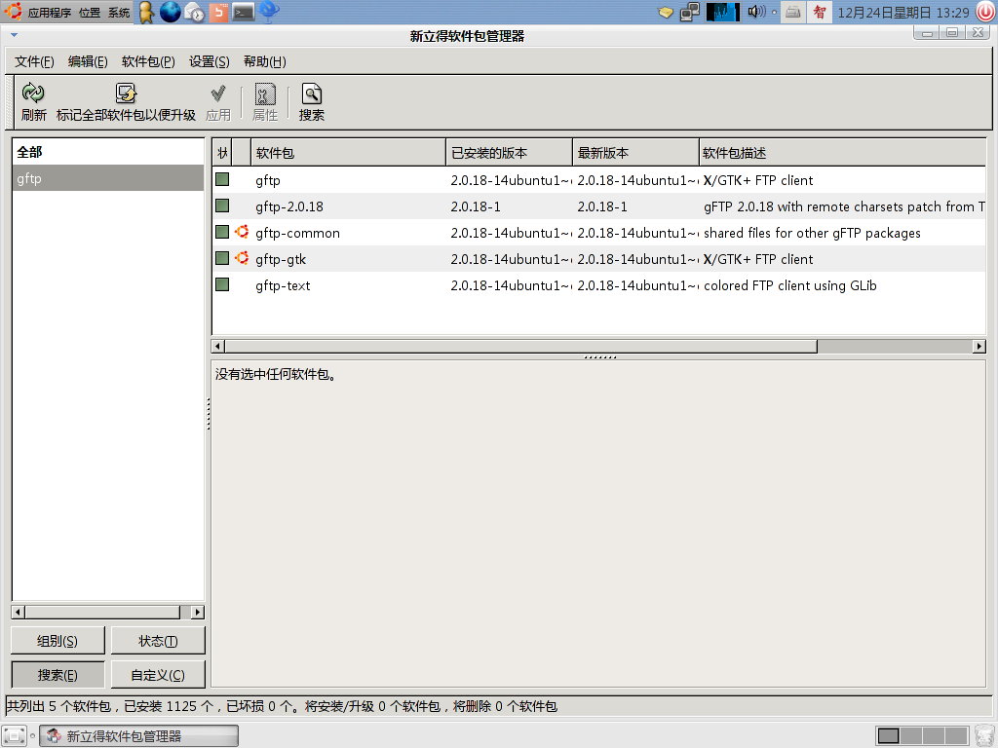Click clock showing 12月24日星期日 13:29
Viewport: 998px width, 748px height.
click(x=903, y=12)
